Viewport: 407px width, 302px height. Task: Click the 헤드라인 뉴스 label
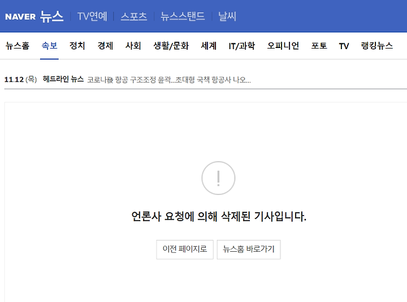pos(63,79)
